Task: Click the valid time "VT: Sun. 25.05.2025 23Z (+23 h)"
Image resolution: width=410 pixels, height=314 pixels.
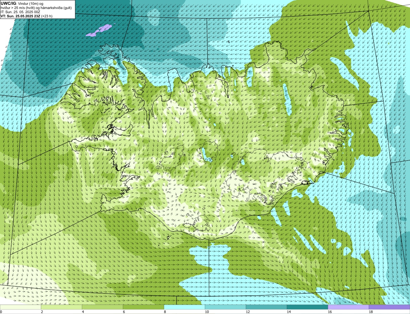Action: pos(27,16)
